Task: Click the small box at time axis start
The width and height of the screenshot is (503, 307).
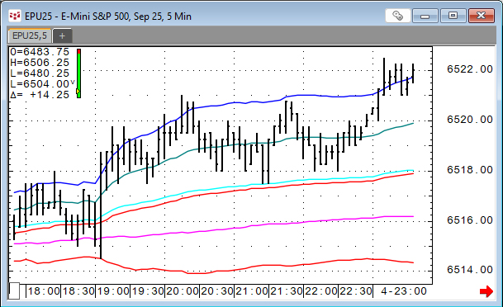Action: pyautogui.click(x=14, y=291)
